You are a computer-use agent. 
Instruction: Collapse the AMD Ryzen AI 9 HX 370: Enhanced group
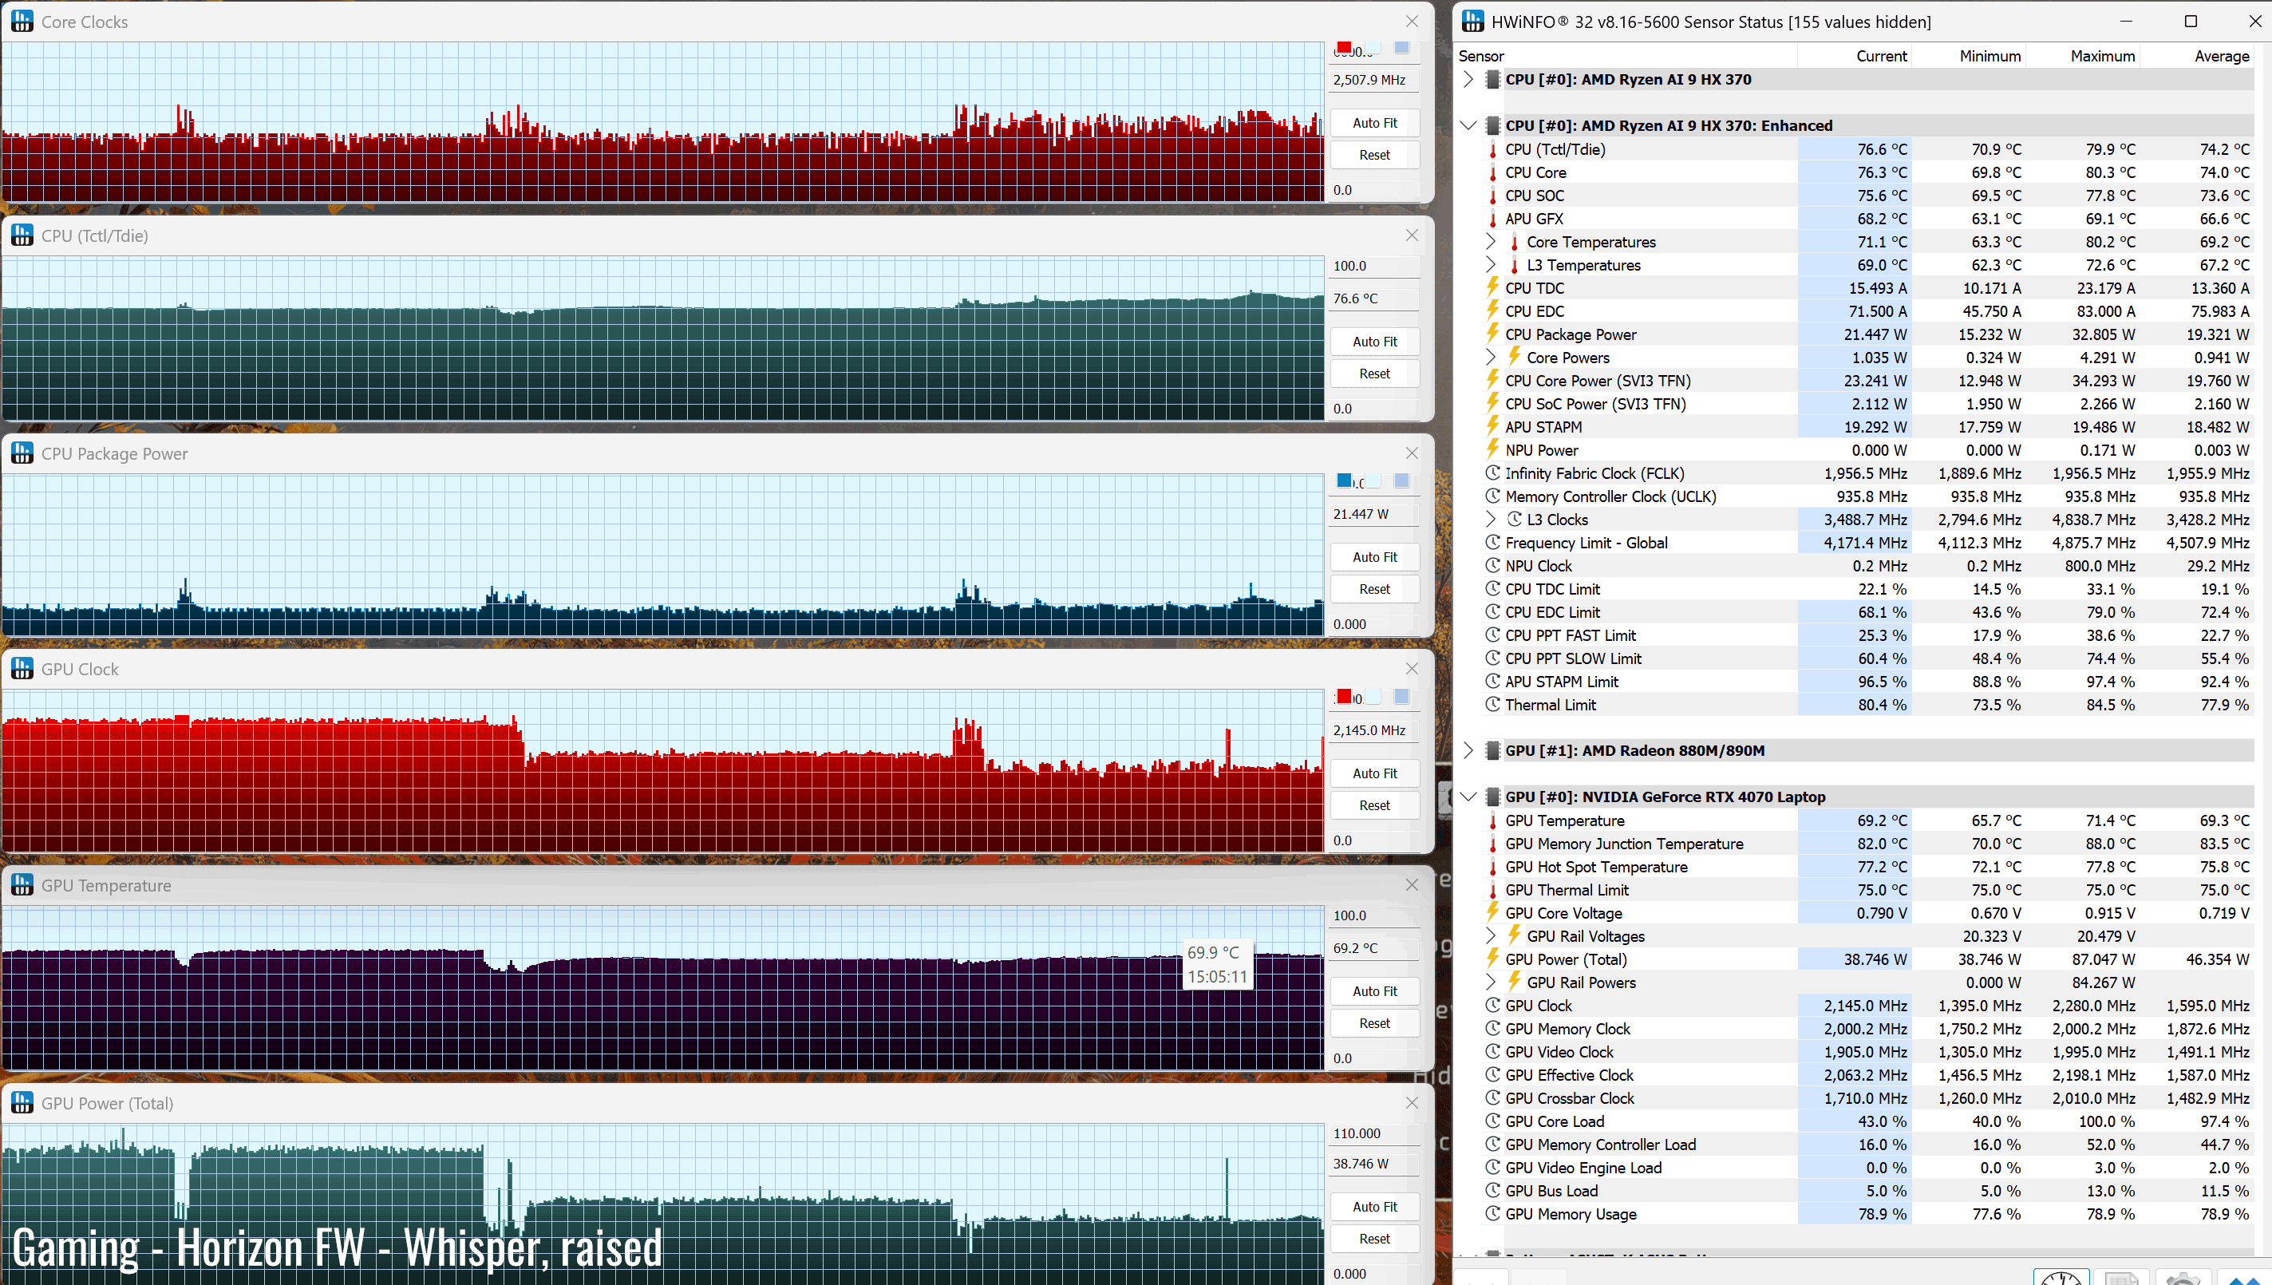coord(1468,125)
